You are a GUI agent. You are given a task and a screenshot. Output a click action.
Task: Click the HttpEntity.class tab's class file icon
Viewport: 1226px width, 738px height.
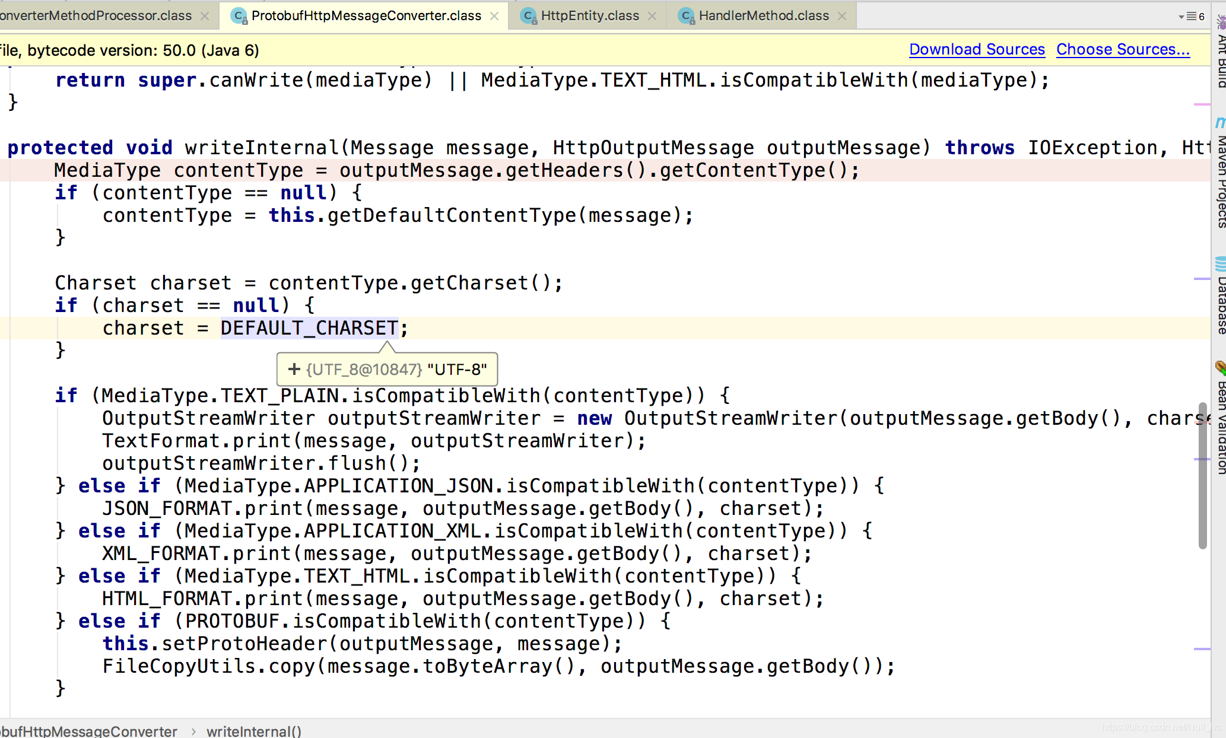pos(528,16)
